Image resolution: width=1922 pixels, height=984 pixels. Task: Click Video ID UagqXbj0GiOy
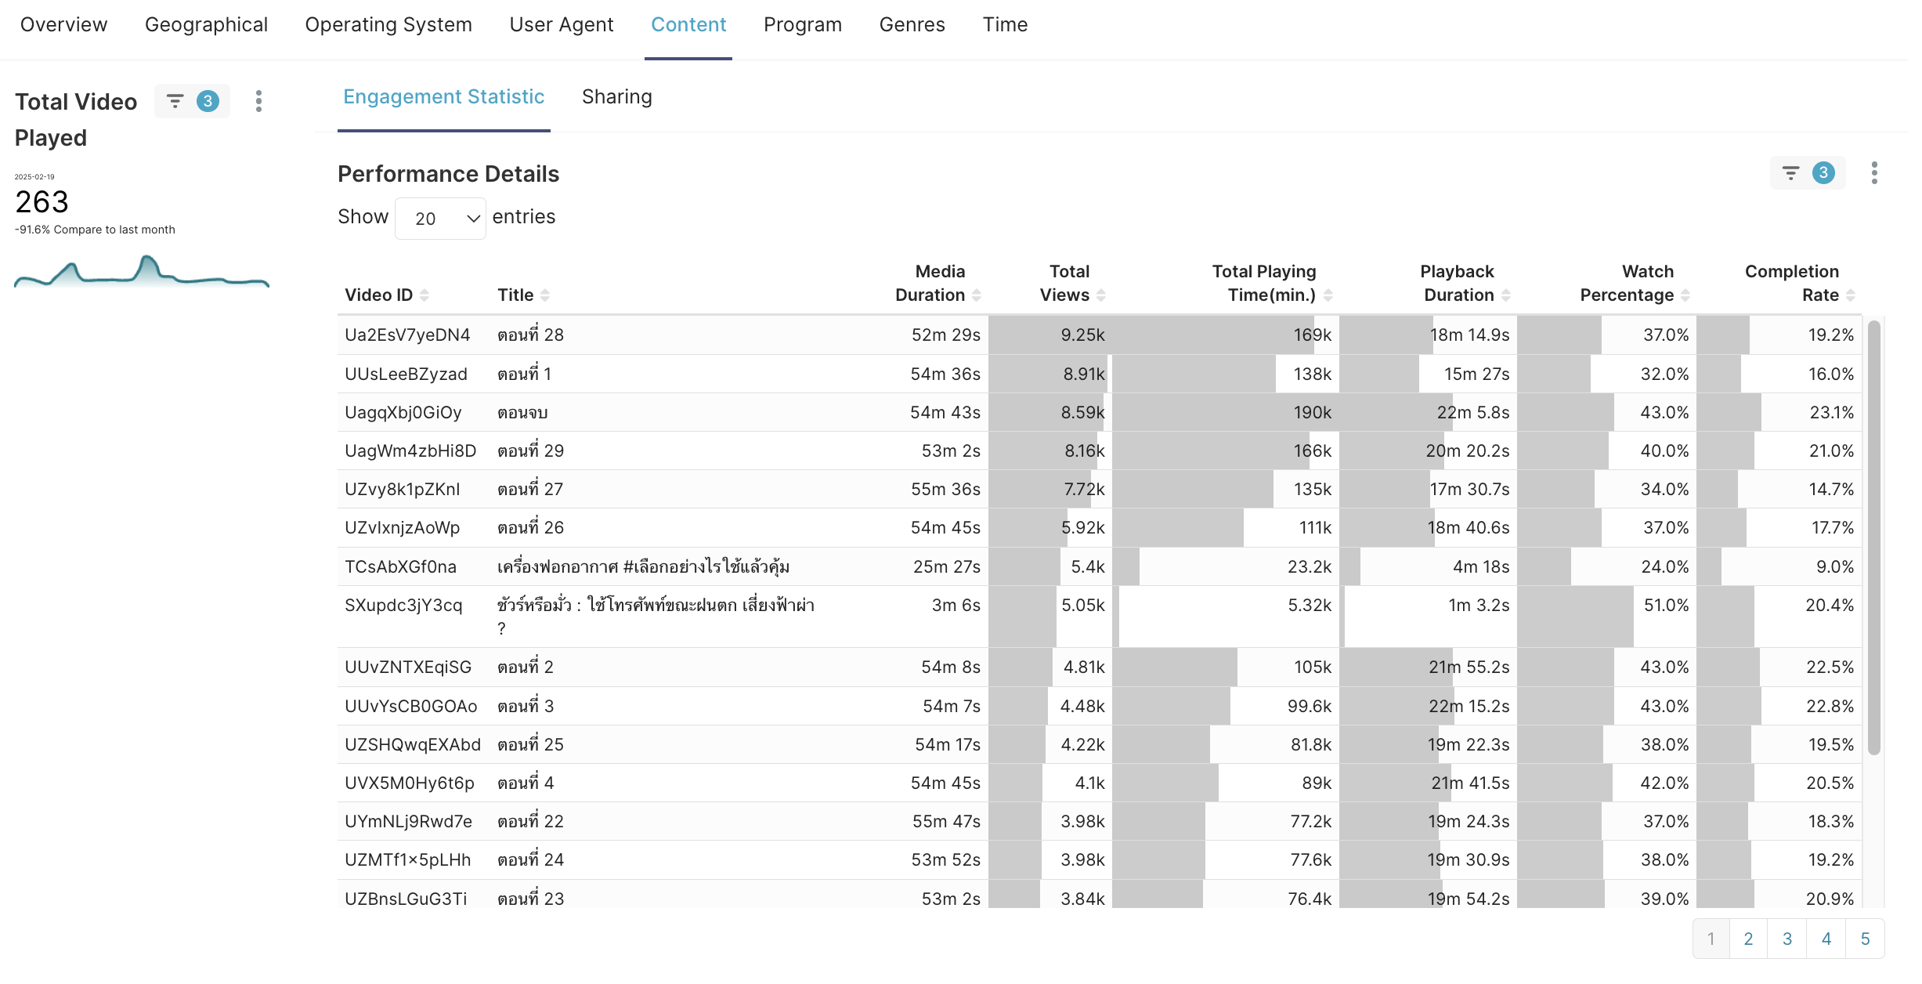click(x=403, y=413)
